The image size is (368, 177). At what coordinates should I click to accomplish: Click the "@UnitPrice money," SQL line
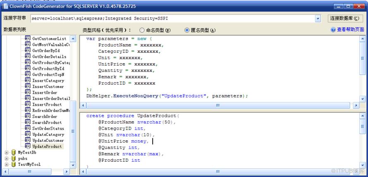pyautogui.click(x=124, y=141)
